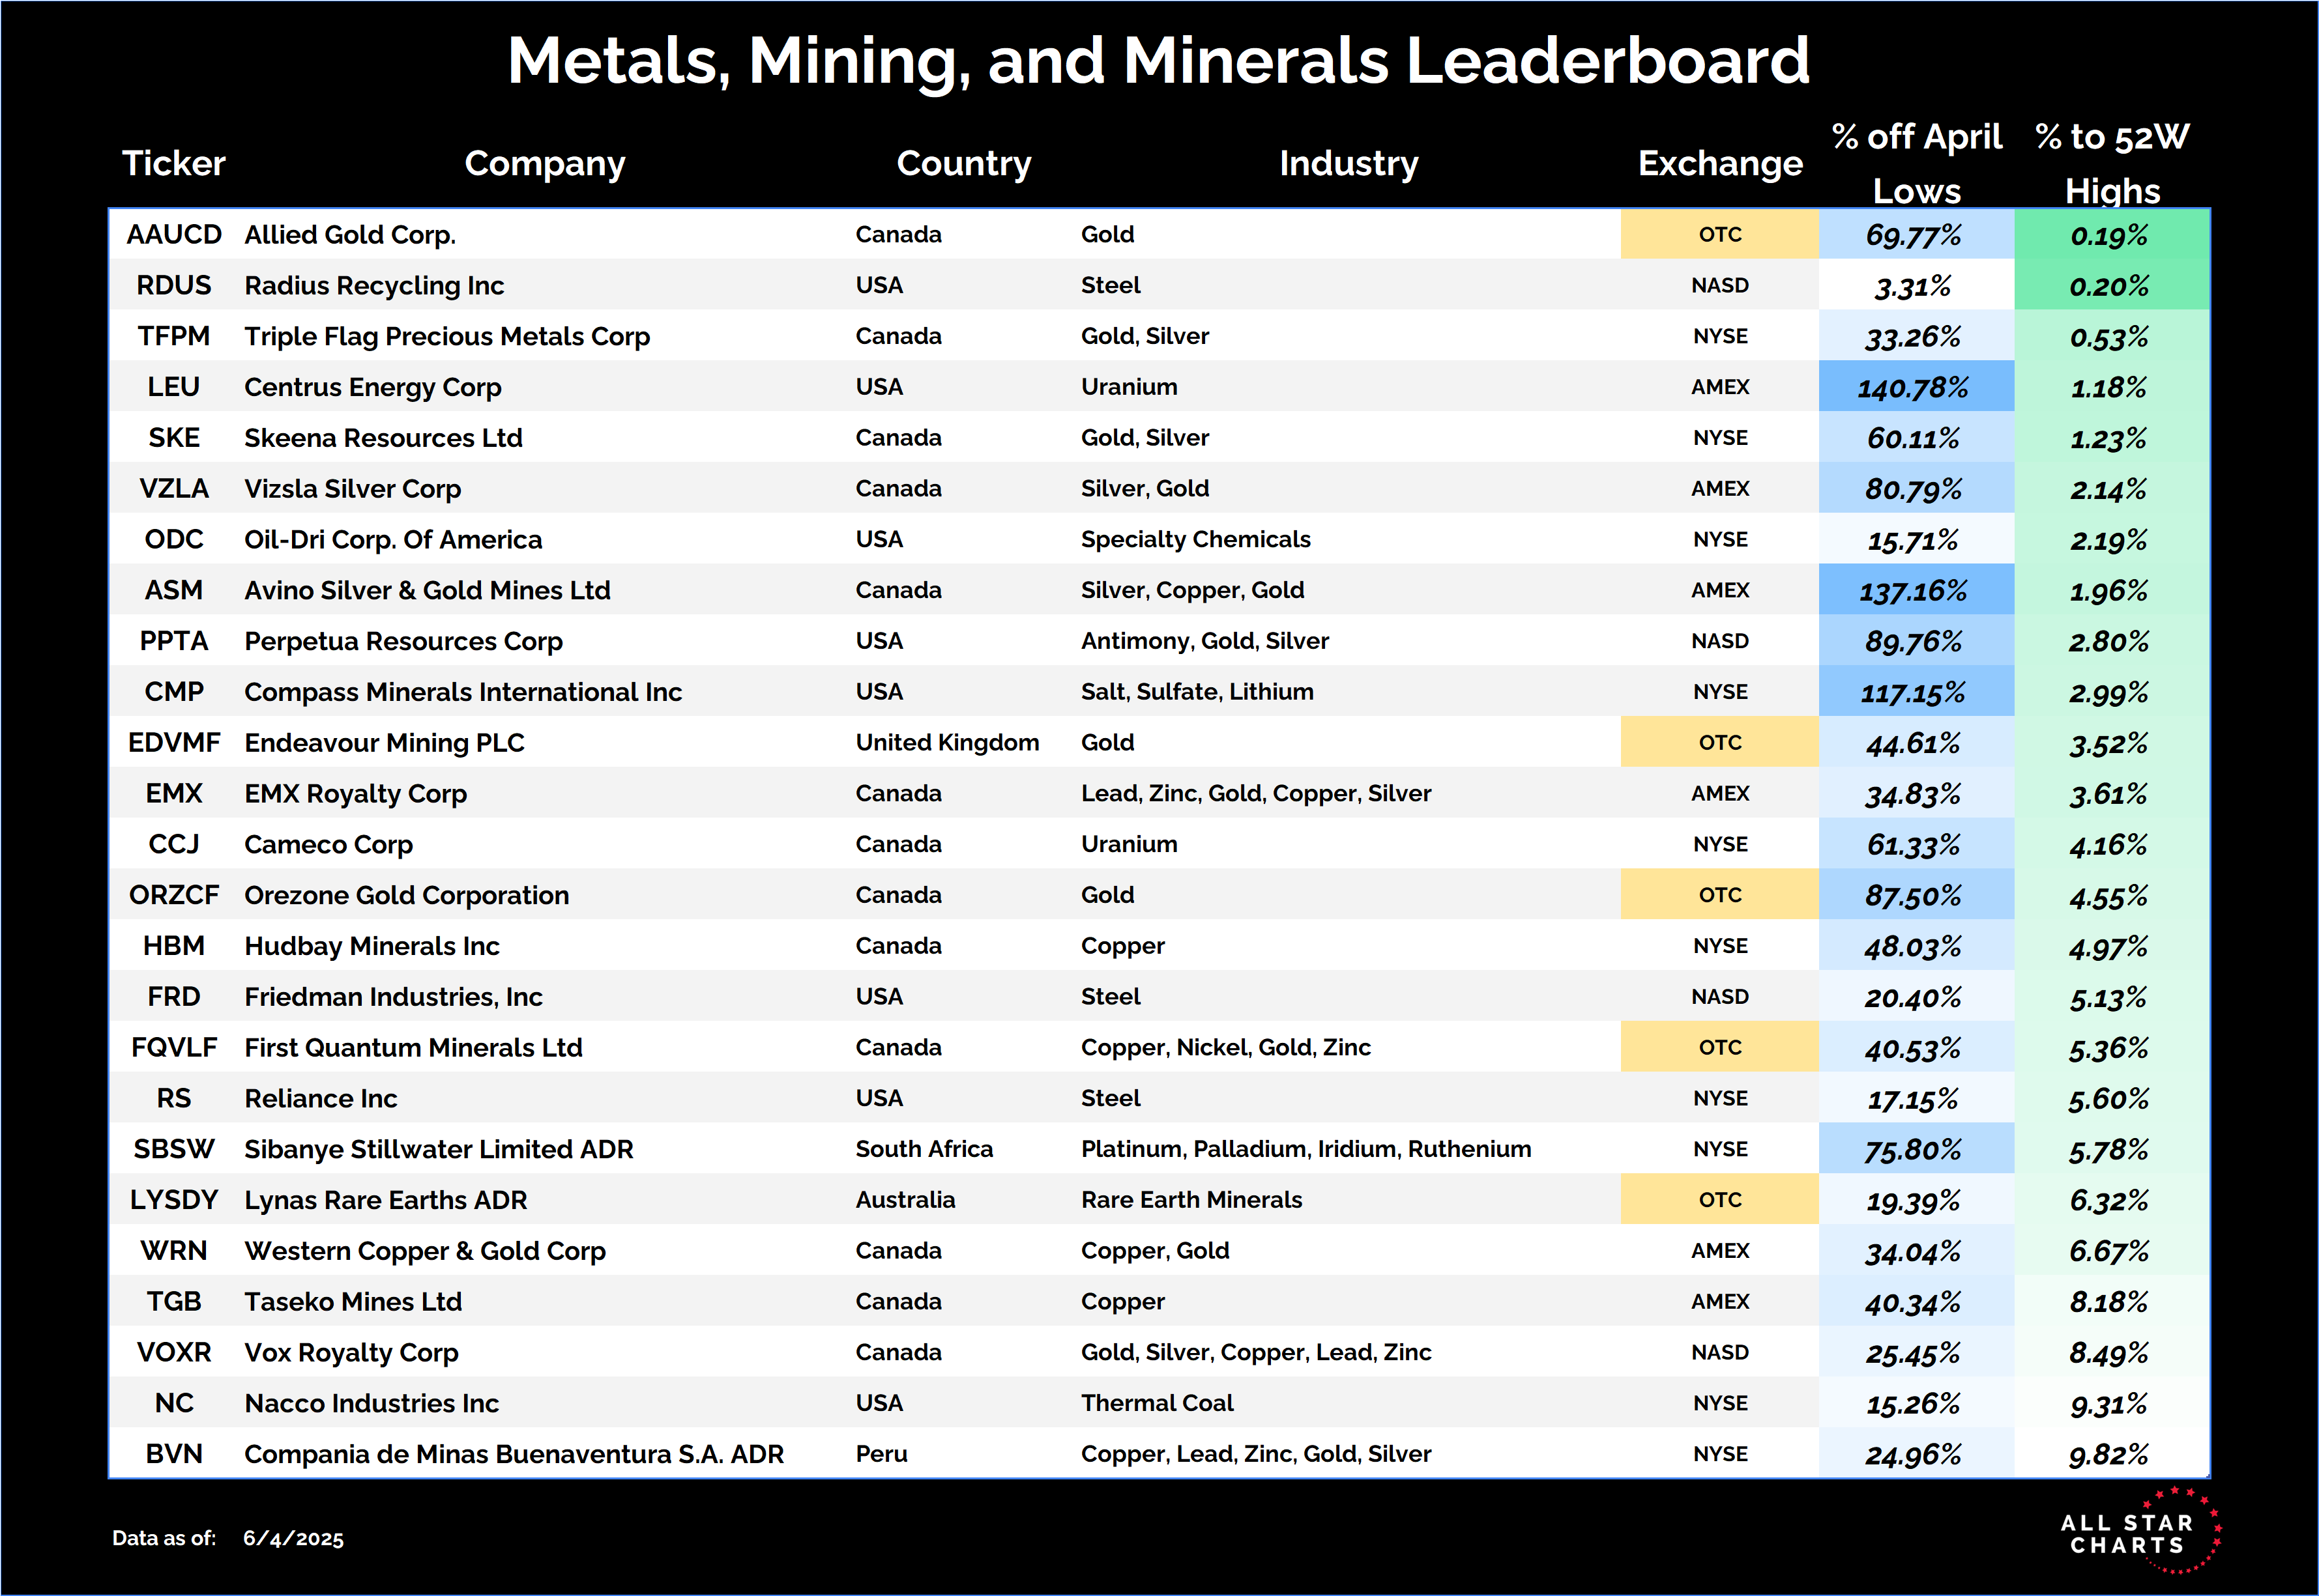Screen dimensions: 2319x1596
Task: Click Triple Flag Precious Metals Corp
Action: point(447,336)
